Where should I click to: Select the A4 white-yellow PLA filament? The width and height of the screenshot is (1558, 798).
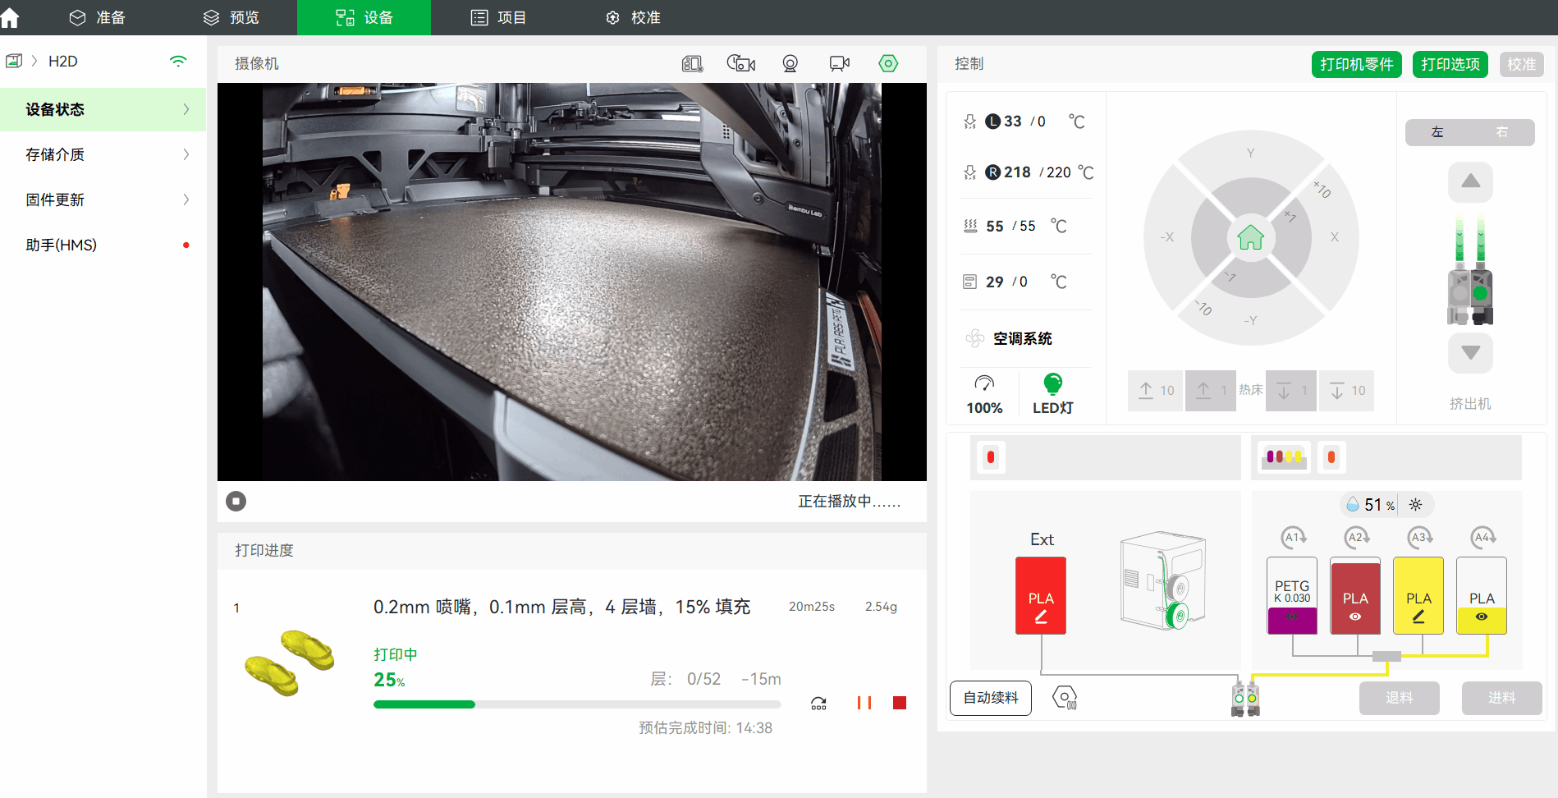pyautogui.click(x=1482, y=595)
